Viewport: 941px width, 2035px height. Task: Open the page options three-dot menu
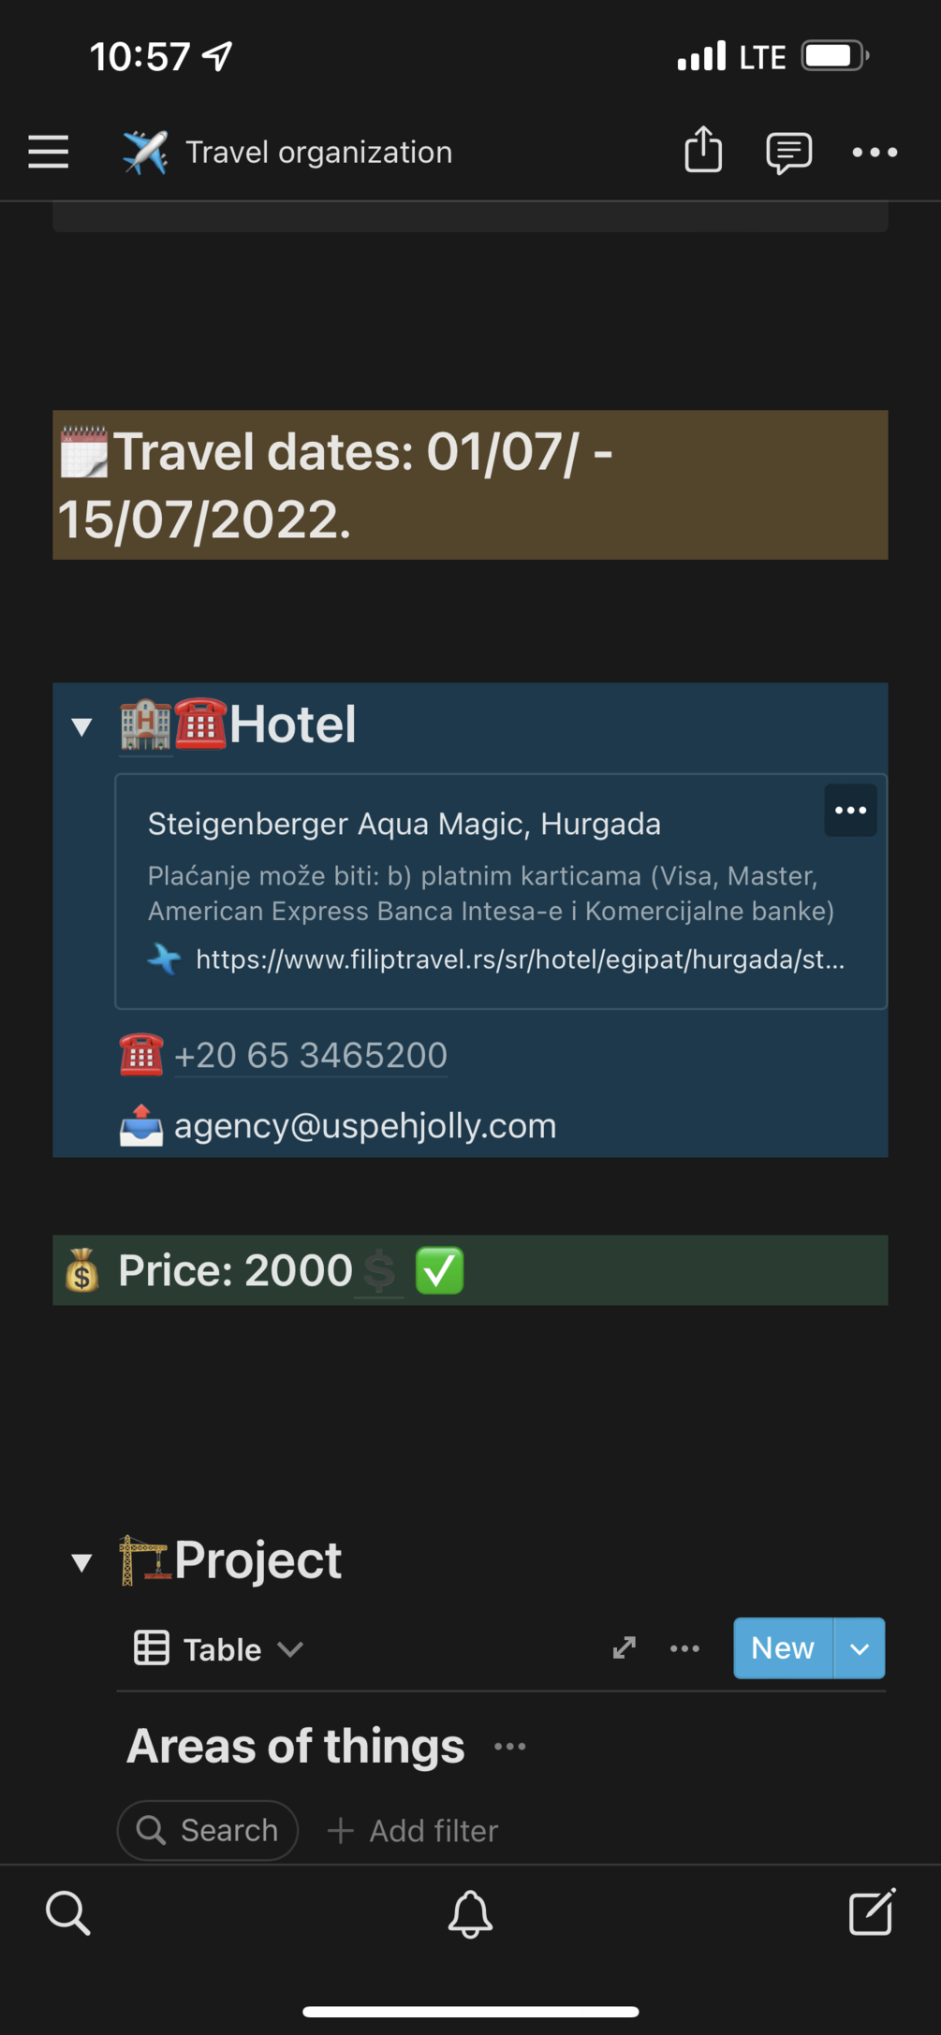[875, 153]
